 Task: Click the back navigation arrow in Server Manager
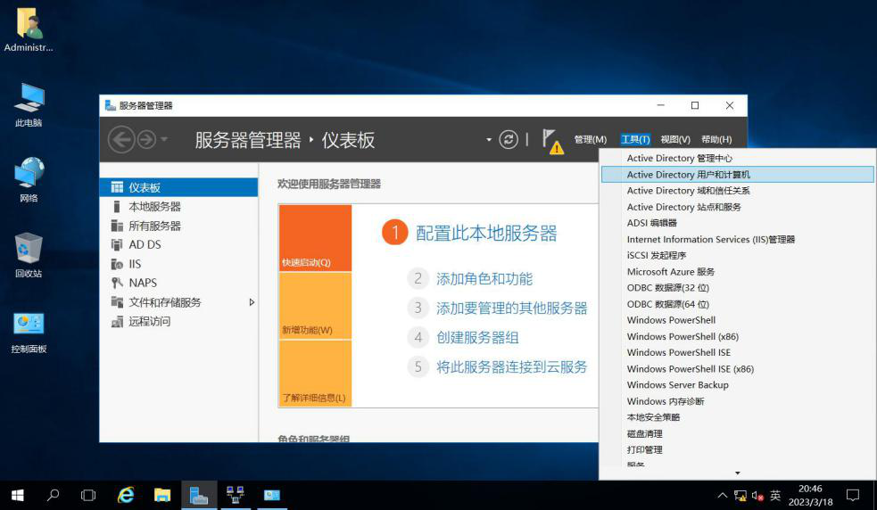tap(120, 139)
